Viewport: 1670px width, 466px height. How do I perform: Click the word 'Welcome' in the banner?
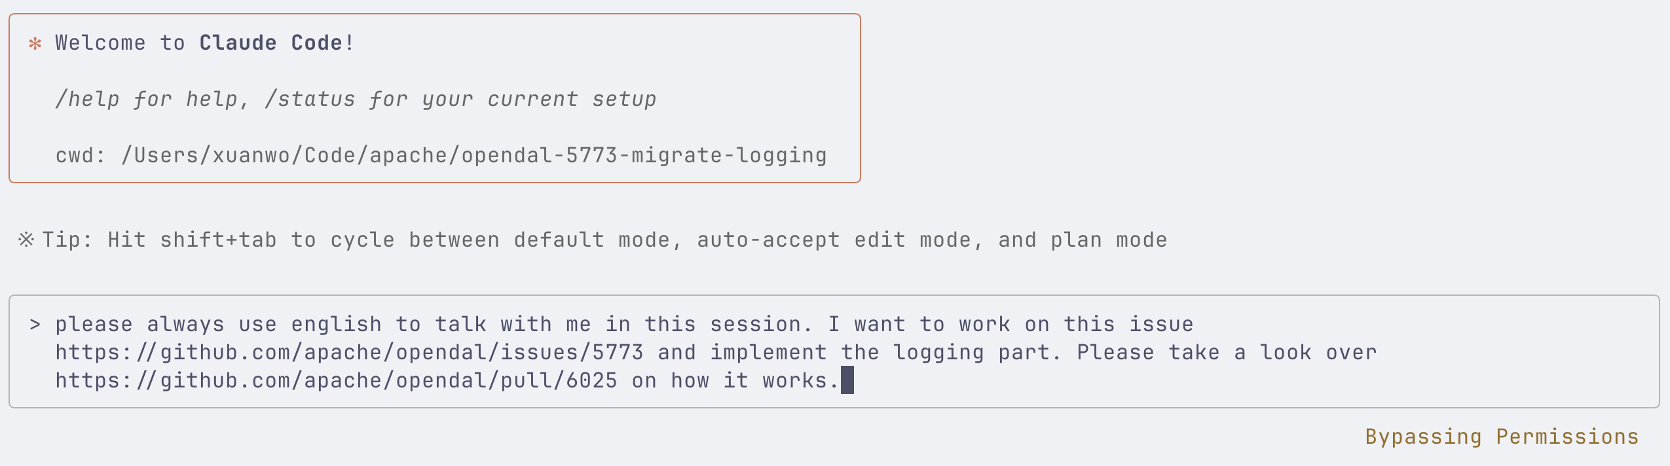click(100, 43)
